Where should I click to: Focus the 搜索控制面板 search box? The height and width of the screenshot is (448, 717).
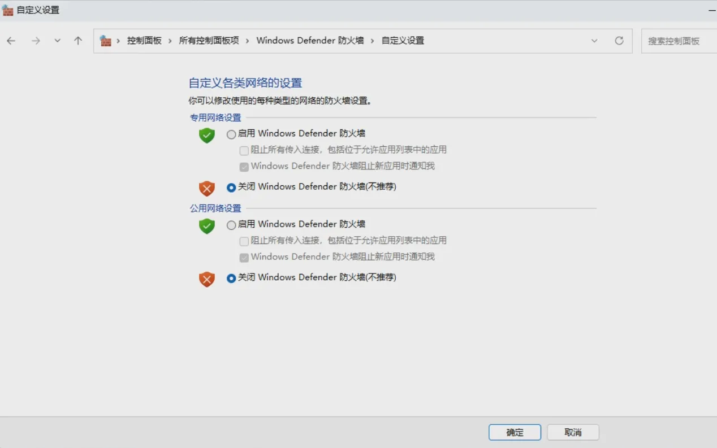(679, 41)
